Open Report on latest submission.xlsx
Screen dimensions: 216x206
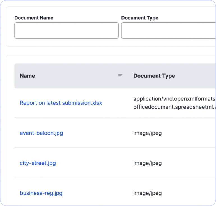pyautogui.click(x=61, y=103)
